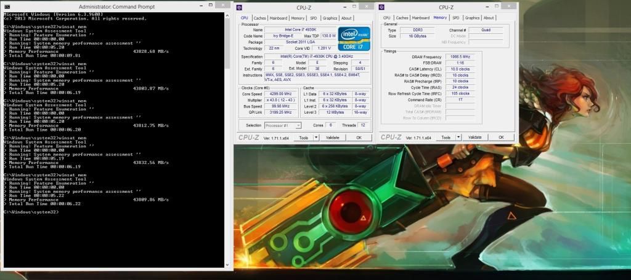This screenshot has height=280, width=631.
Task: Open the Processor #1 selection dropdown
Action: 282,125
